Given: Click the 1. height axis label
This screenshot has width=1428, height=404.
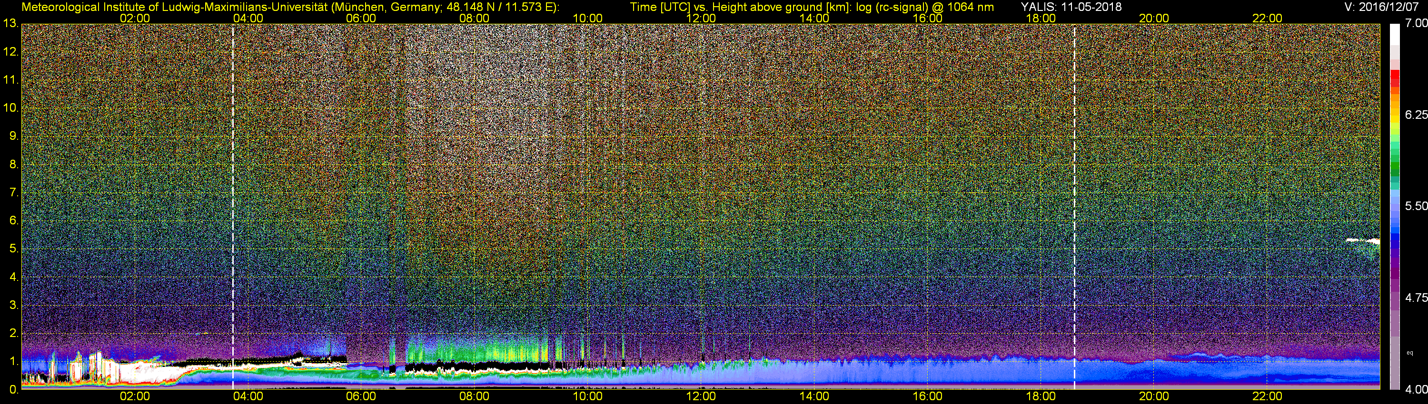Looking at the screenshot, I should [14, 361].
